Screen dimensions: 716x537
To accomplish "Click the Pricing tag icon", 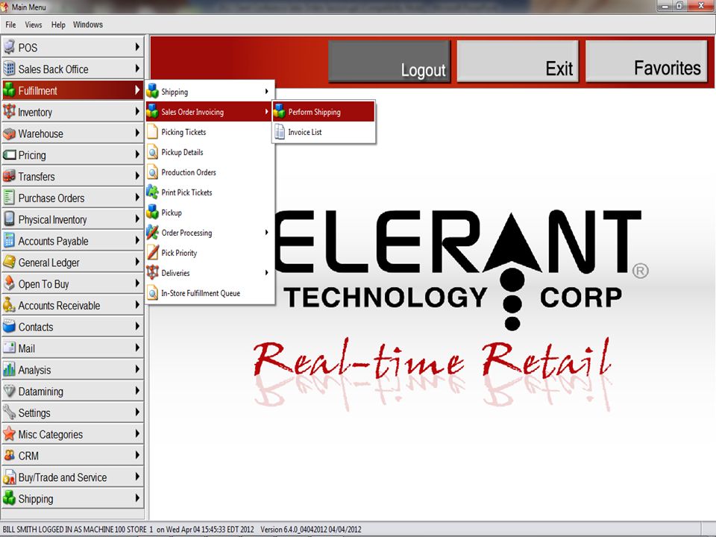I will pos(9,155).
